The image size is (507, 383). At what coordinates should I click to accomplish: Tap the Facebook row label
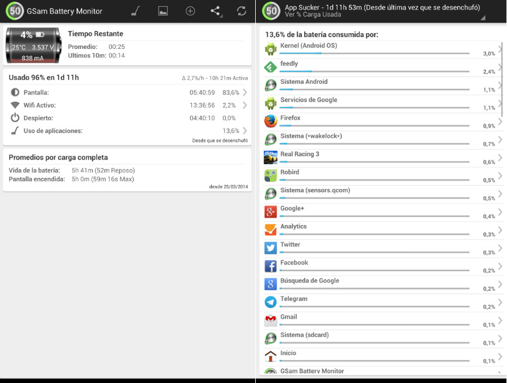(294, 263)
